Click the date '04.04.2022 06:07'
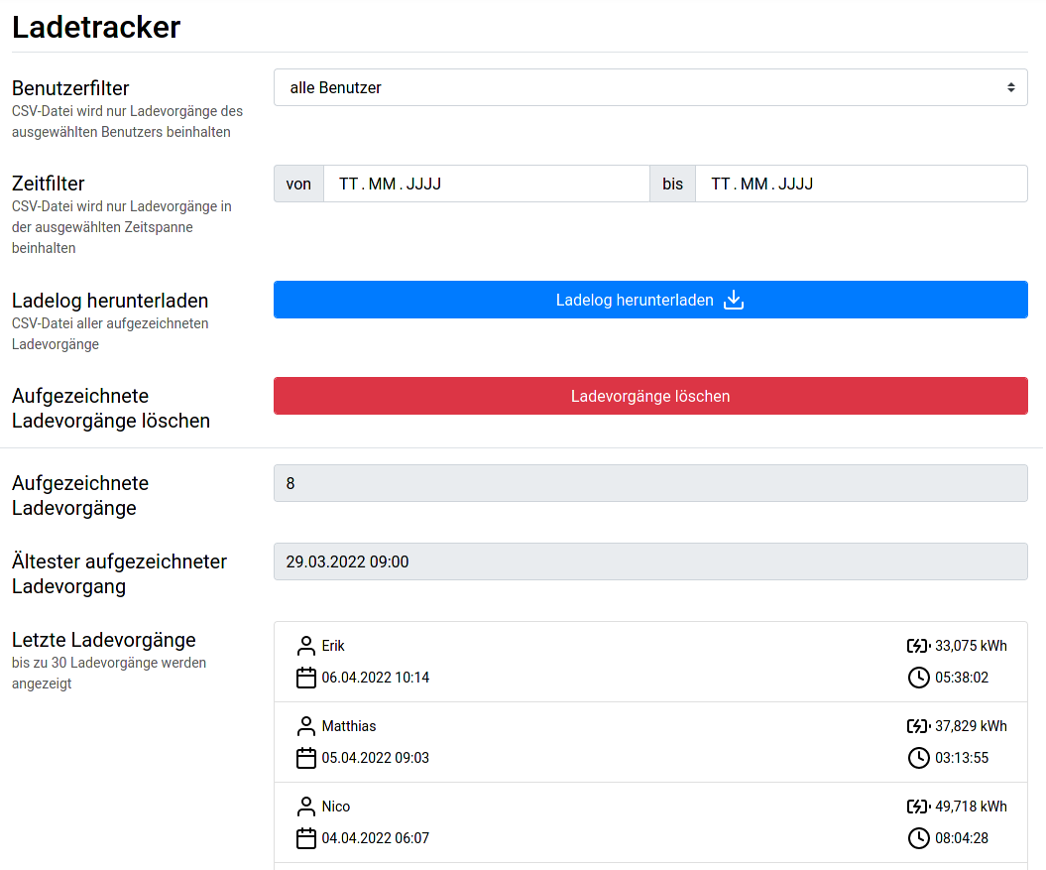This screenshot has height=870, width=1046. click(x=376, y=838)
